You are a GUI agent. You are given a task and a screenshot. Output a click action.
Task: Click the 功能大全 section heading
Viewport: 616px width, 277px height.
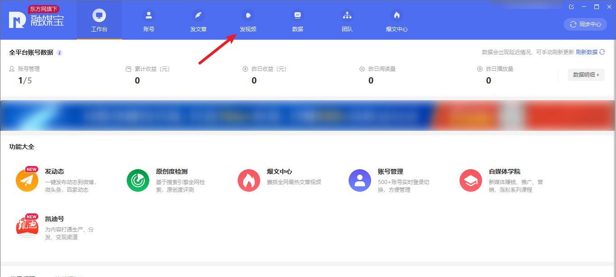(22, 147)
